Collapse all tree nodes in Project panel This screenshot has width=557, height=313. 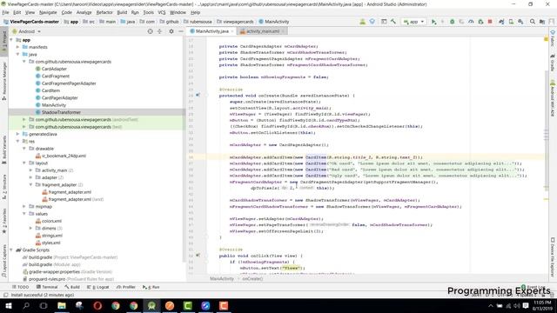(159, 31)
